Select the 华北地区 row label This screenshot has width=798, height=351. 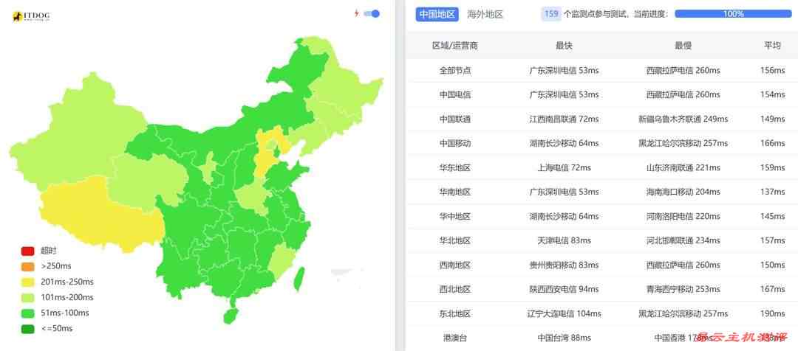point(455,240)
